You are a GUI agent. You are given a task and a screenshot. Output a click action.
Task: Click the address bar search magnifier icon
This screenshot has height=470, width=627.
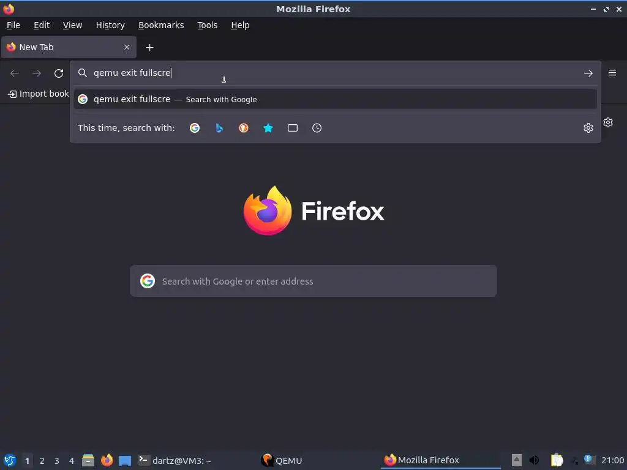pos(83,73)
